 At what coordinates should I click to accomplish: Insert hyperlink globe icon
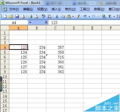click(104, 16)
